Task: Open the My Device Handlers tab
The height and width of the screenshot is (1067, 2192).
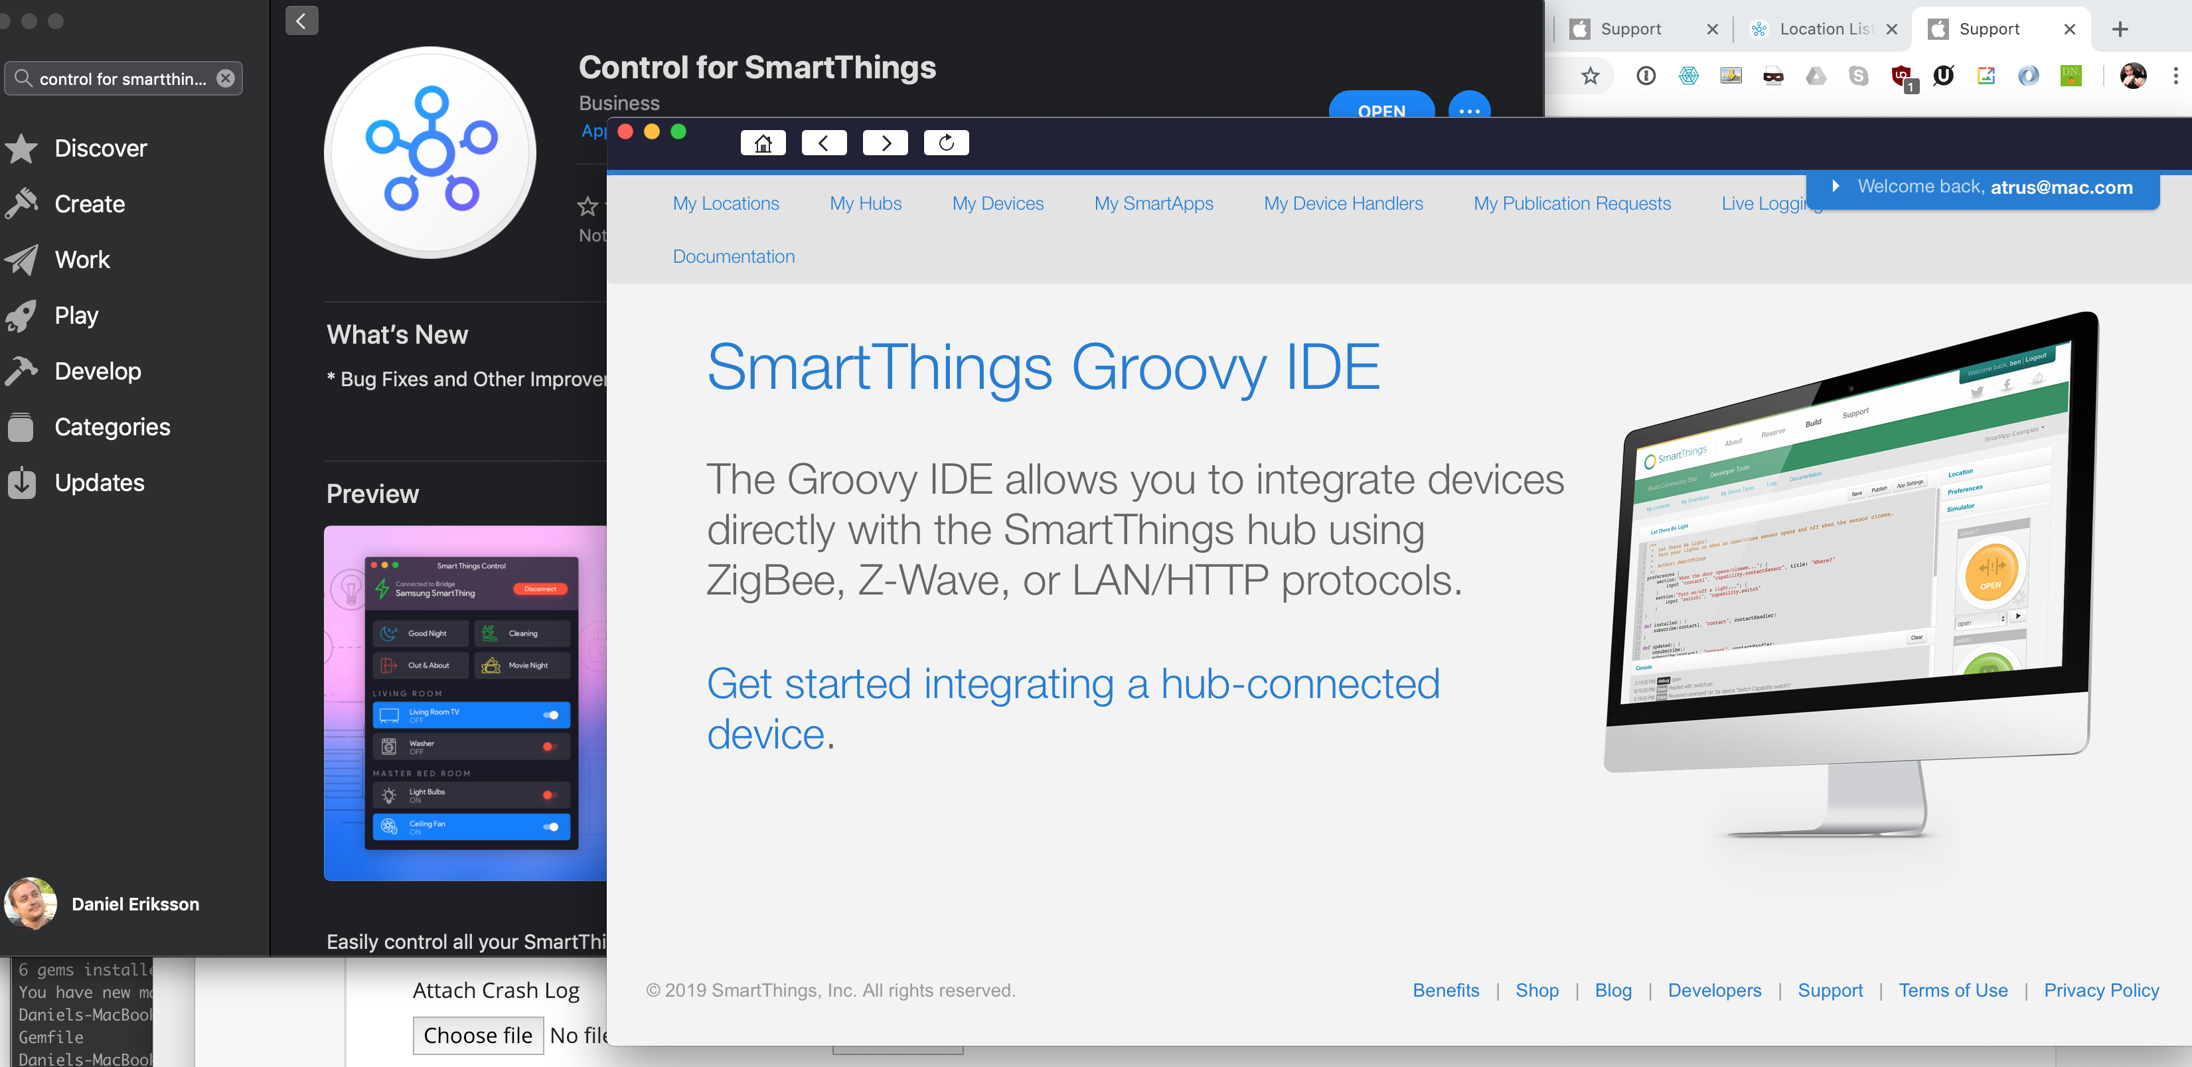Action: 1344,203
